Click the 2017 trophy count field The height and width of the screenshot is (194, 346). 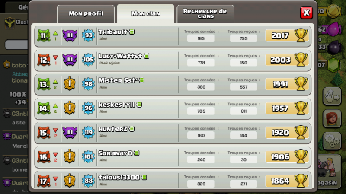287,35
